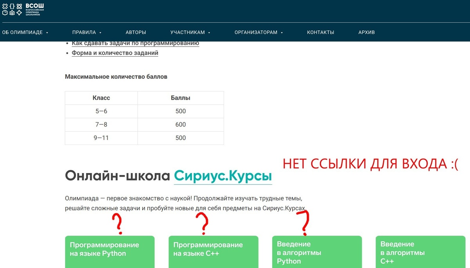Go to the АВТОРЫ menu item
The width and height of the screenshot is (470, 268).
pyautogui.click(x=136, y=32)
